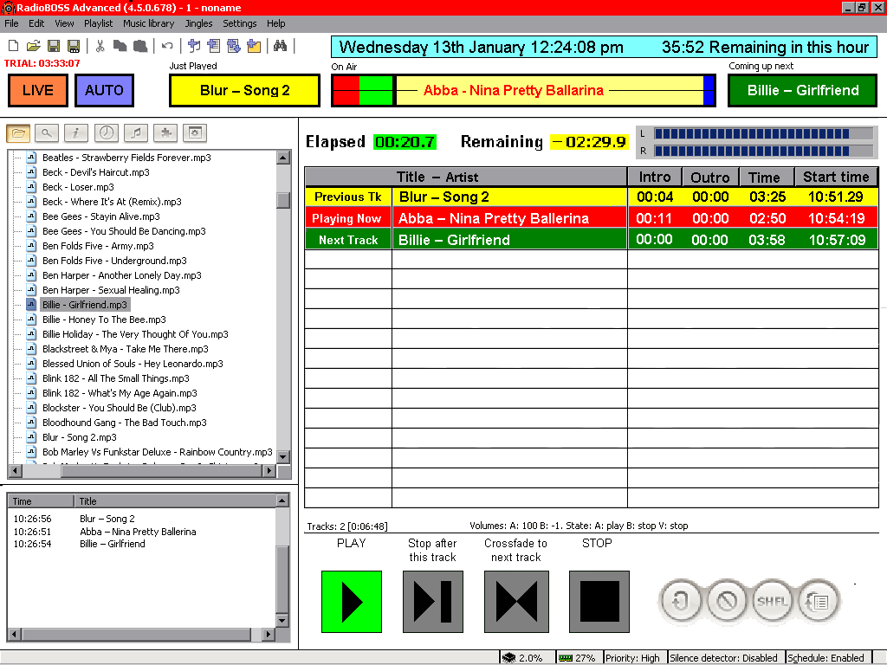This screenshot has width=887, height=665.
Task: Select Bee Gees - Stayin Alive.mp3 file
Action: coord(101,216)
